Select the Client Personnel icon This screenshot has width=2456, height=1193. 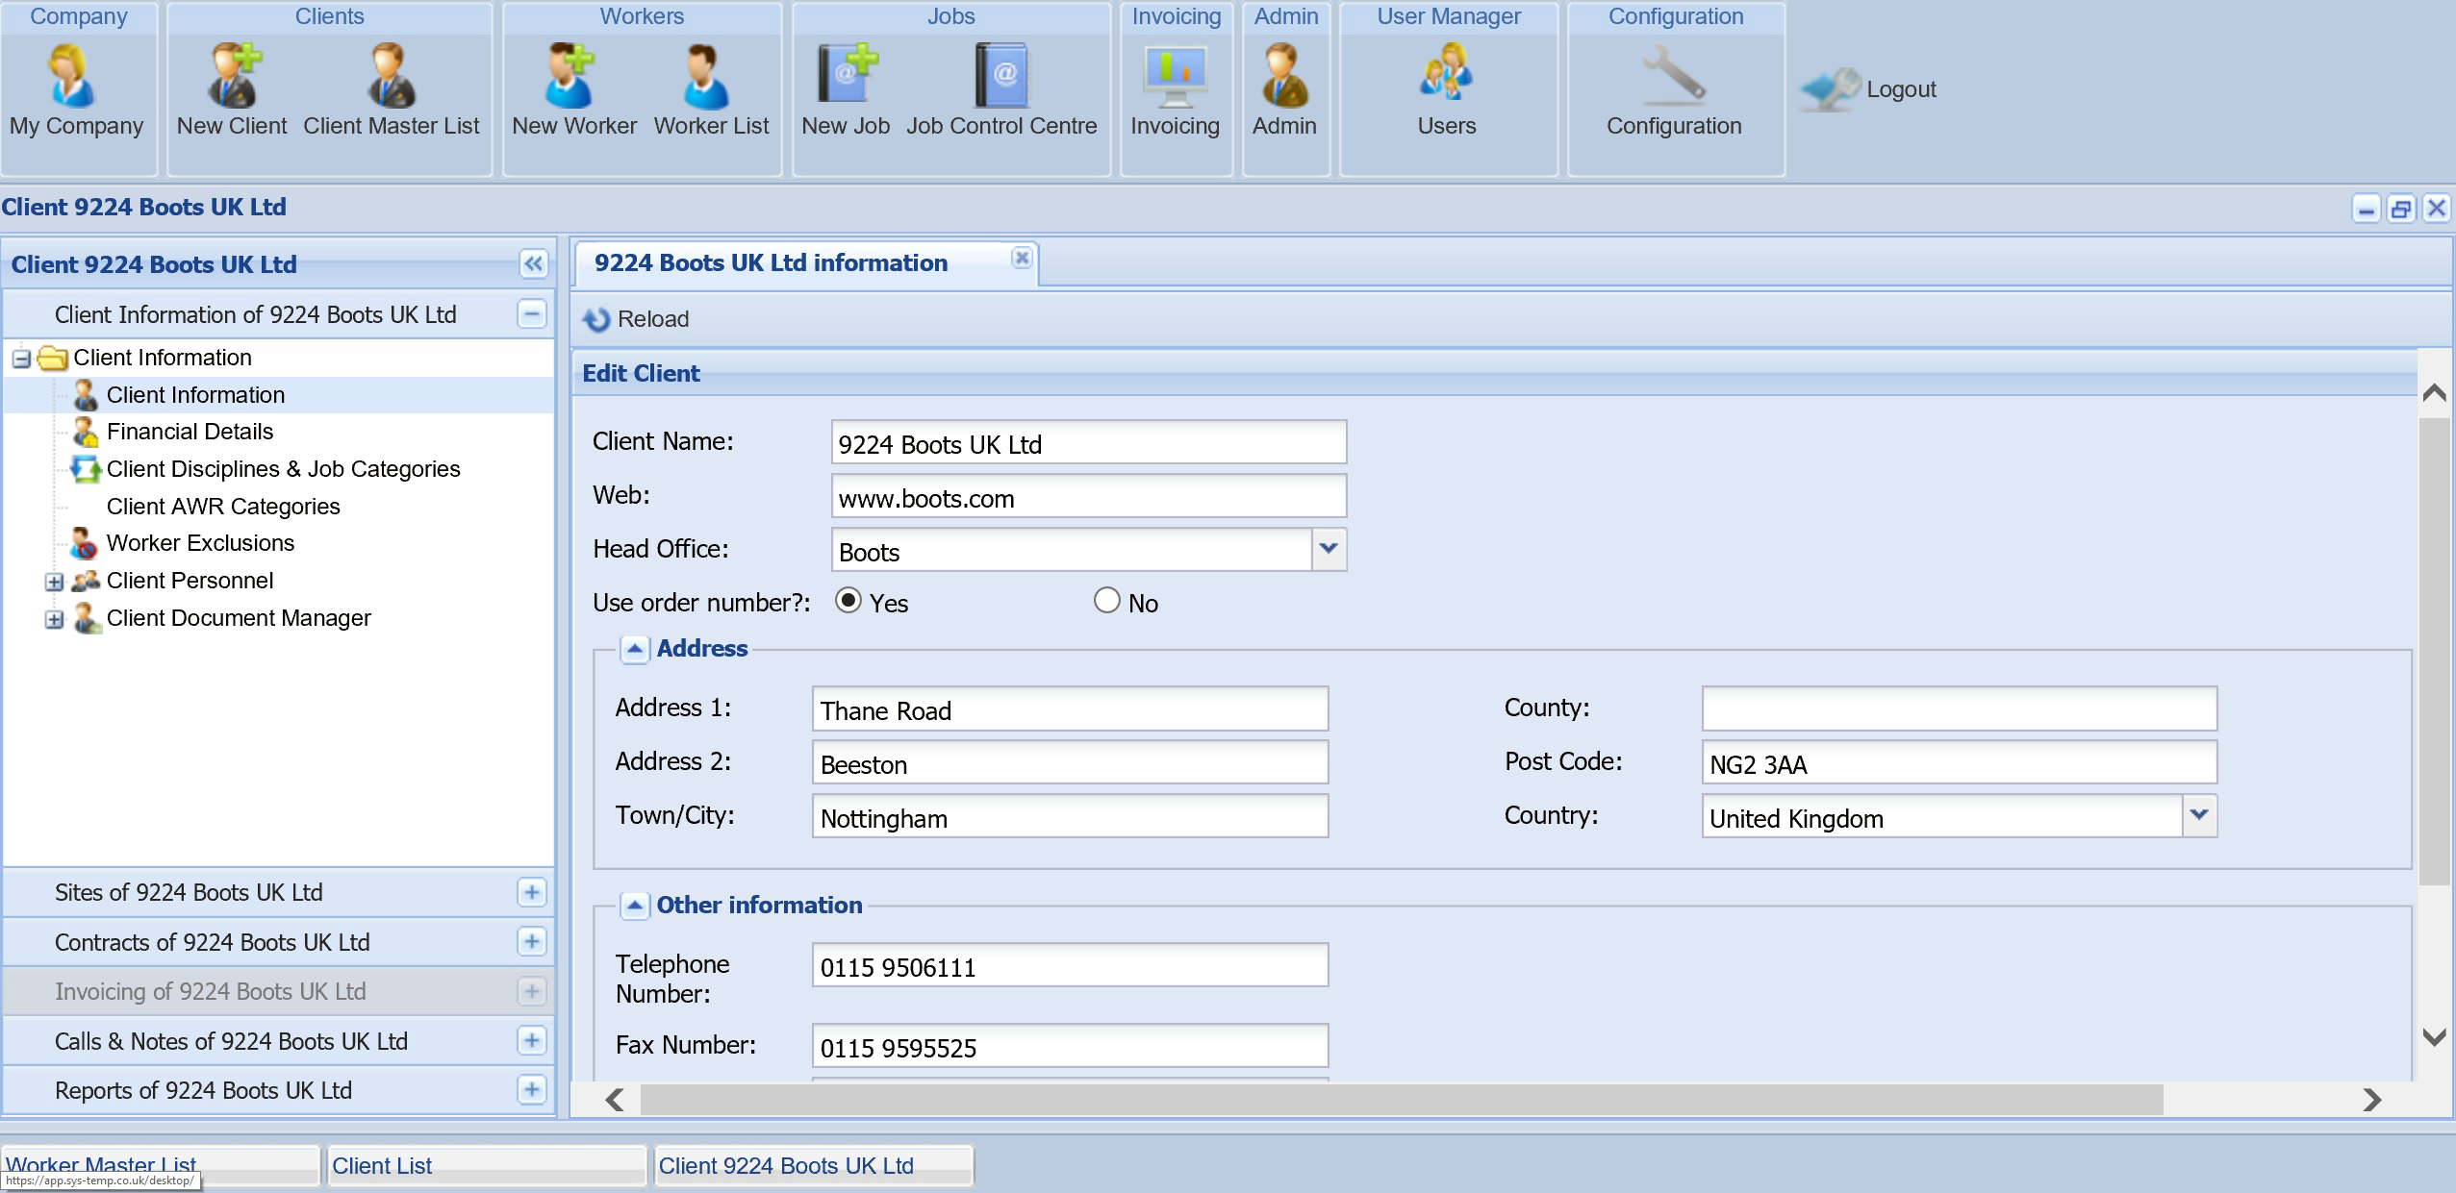[86, 581]
